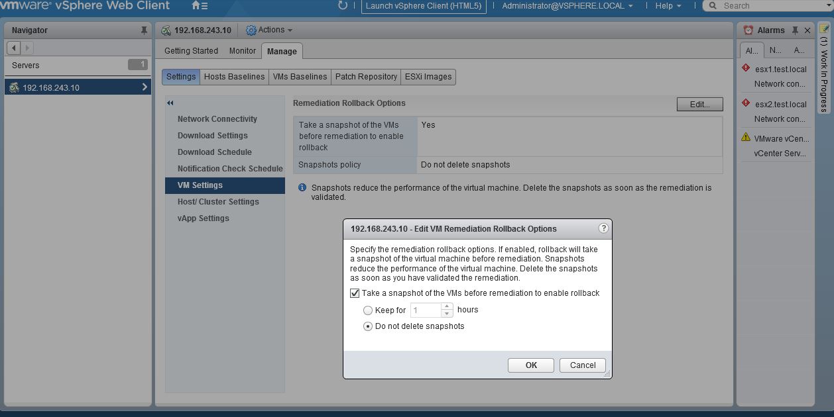Image resolution: width=834 pixels, height=417 pixels.
Task: Select the Keep for hours radio option
Action: tap(368, 310)
